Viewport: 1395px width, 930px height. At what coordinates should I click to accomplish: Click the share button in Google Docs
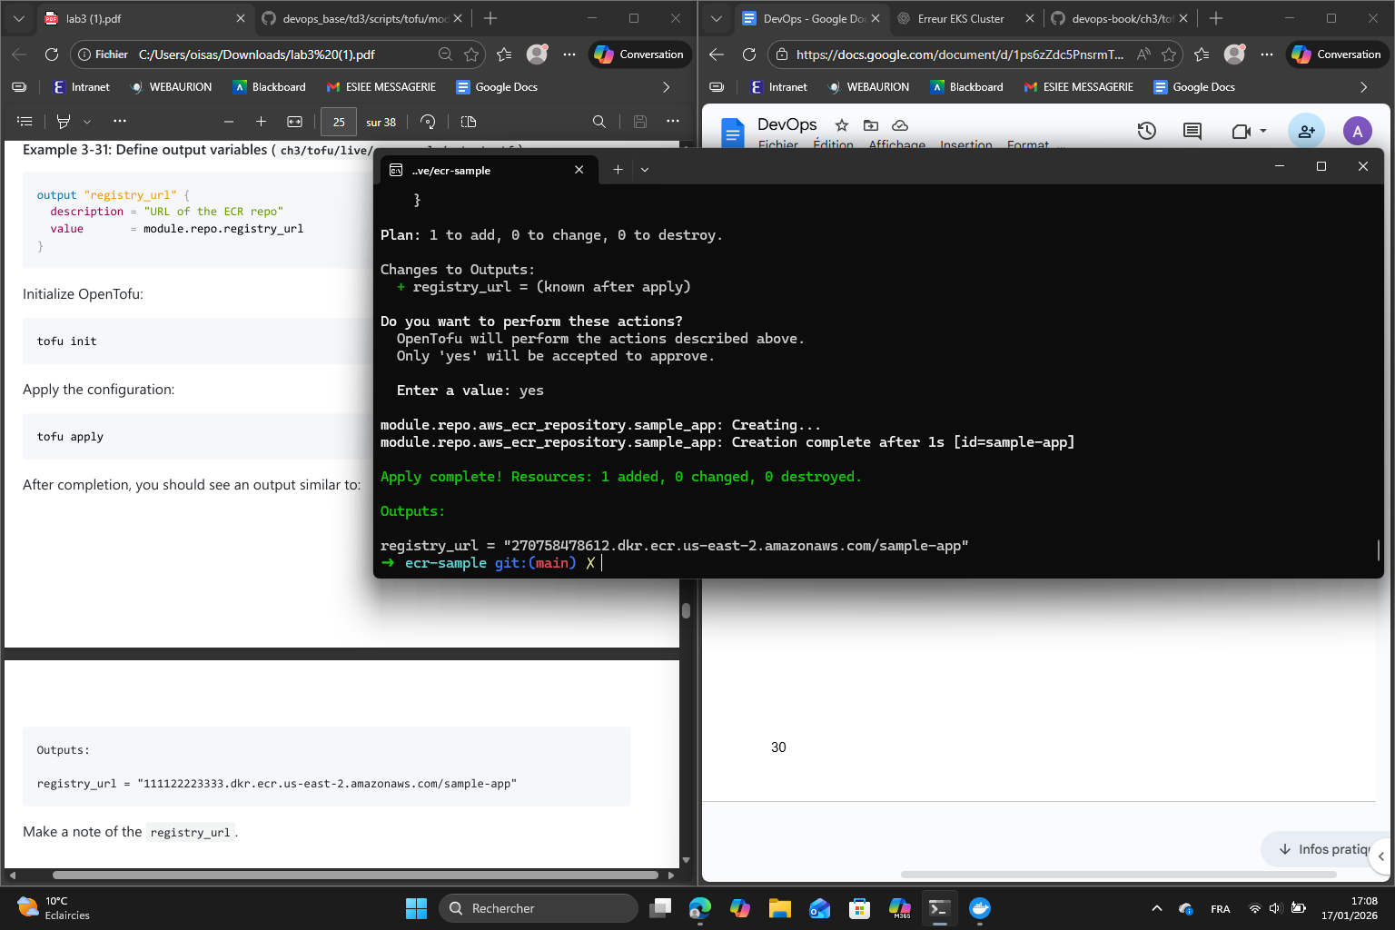[1306, 131]
